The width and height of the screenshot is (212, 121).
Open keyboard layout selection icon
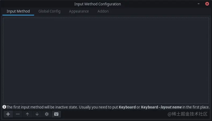coord(56,114)
